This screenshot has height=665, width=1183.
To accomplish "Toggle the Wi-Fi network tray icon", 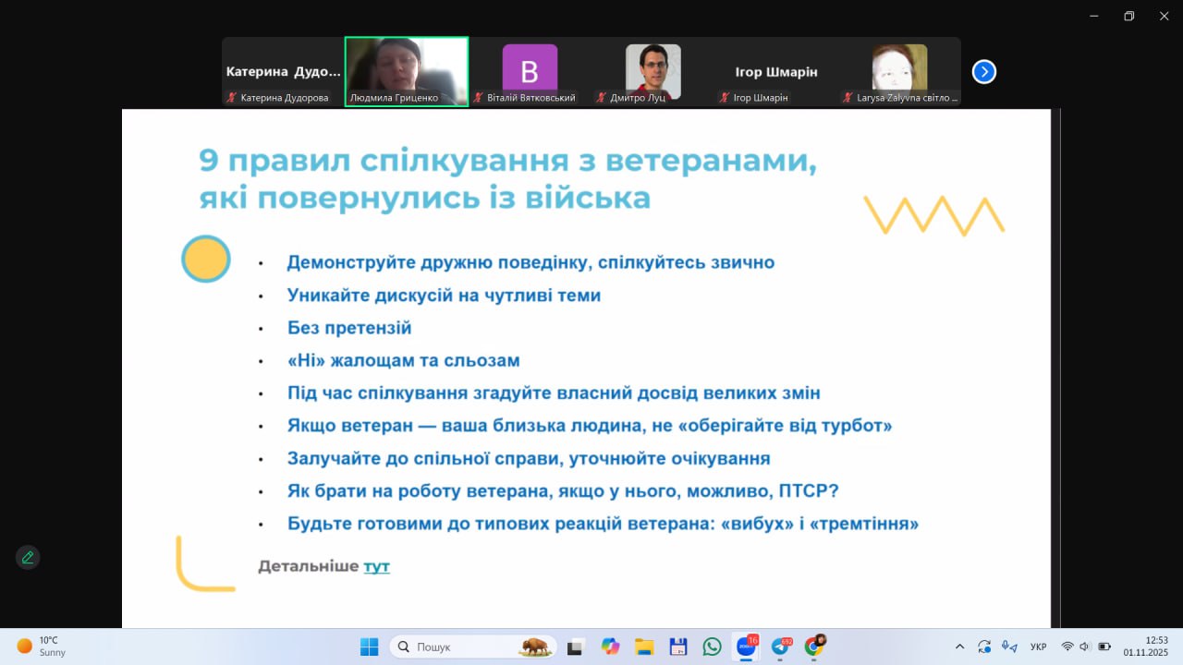I will (x=1067, y=647).
